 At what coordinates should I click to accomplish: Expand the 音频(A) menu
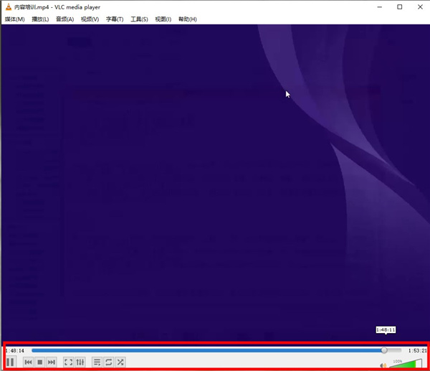click(64, 19)
